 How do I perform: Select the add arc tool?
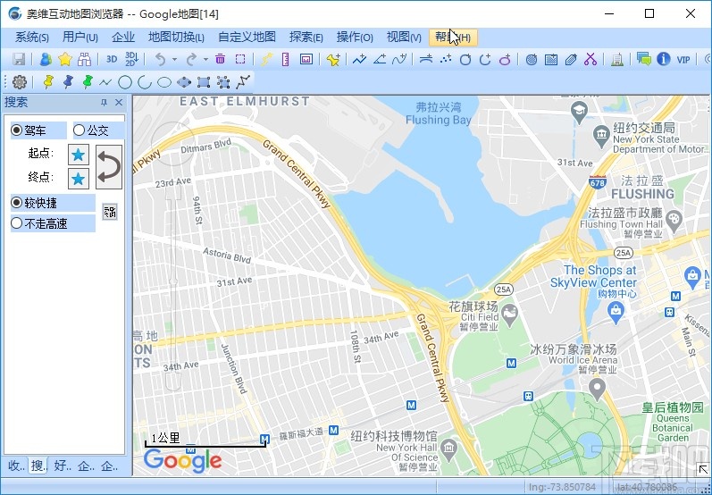tap(485, 59)
